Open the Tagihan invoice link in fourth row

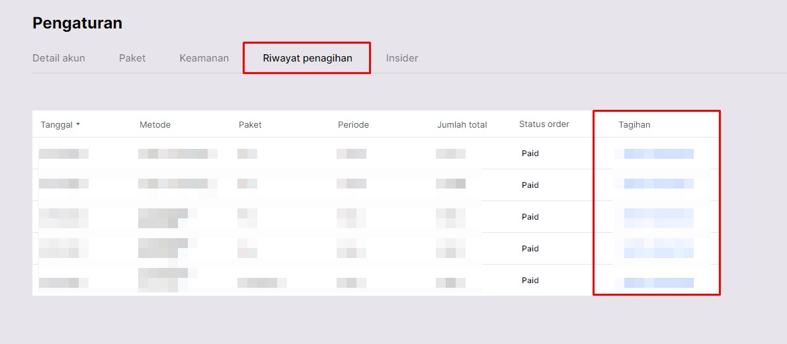(658, 248)
